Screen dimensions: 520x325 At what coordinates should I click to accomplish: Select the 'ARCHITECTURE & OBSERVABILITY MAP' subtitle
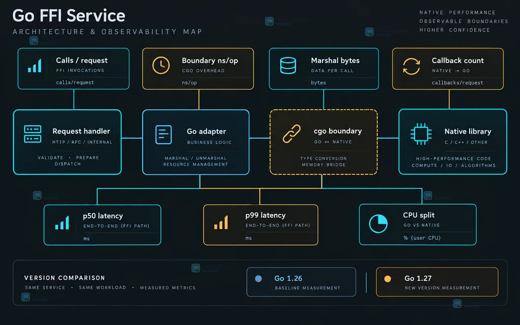click(108, 32)
